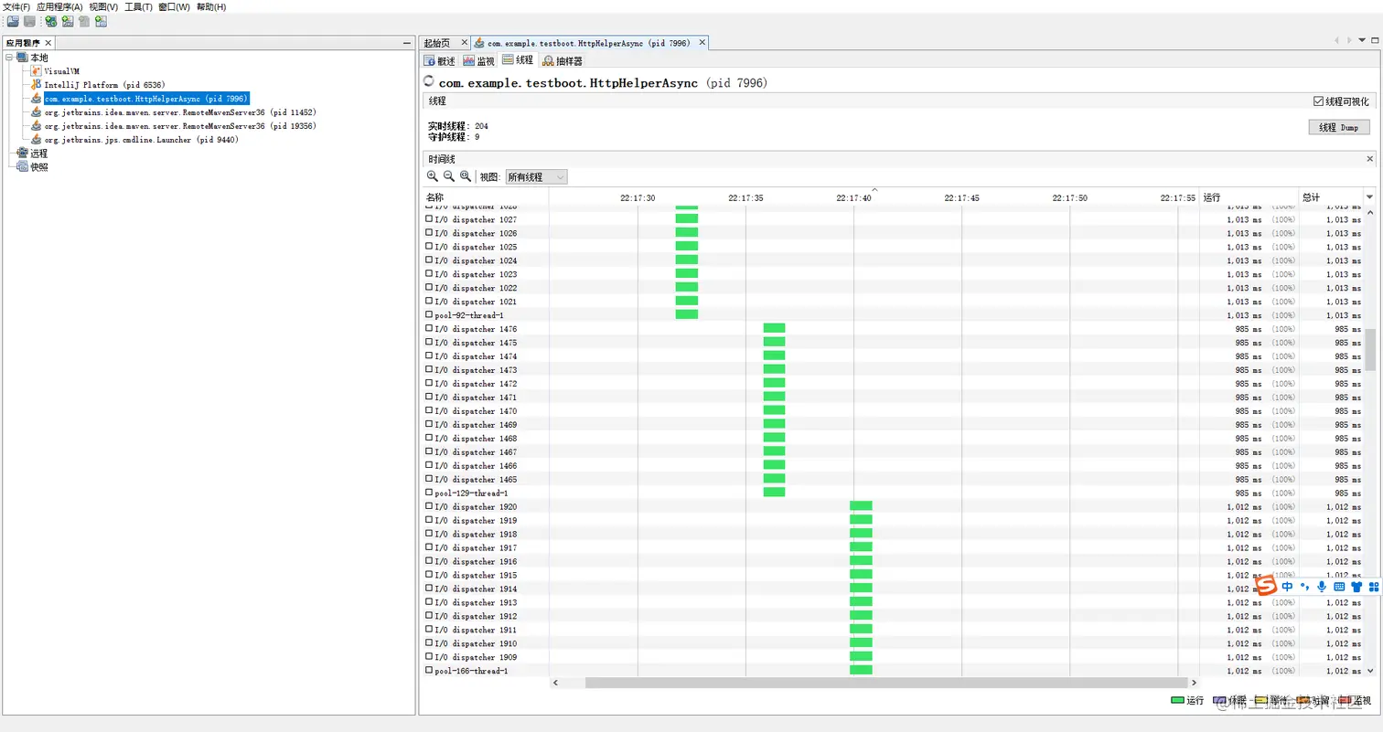Image resolution: width=1383 pixels, height=732 pixels.
Task: Sort by the 运行 column header
Action: pyautogui.click(x=1248, y=197)
